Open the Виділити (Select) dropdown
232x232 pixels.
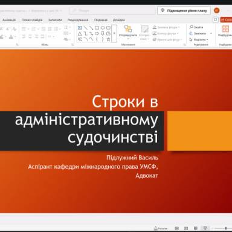199,40
